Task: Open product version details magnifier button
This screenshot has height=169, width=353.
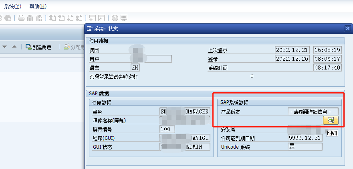Action: point(331,120)
